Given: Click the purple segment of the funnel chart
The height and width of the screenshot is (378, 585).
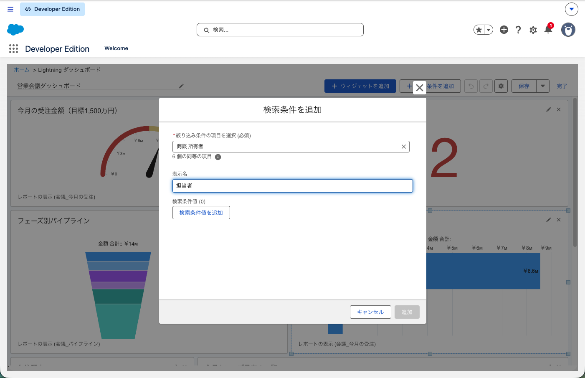Looking at the screenshot, I should pos(118,276).
